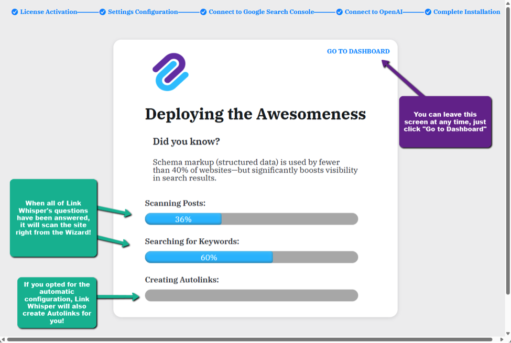The image size is (511, 343).
Task: Click the Complete Installation checkmark icon
Action: pos(428,12)
